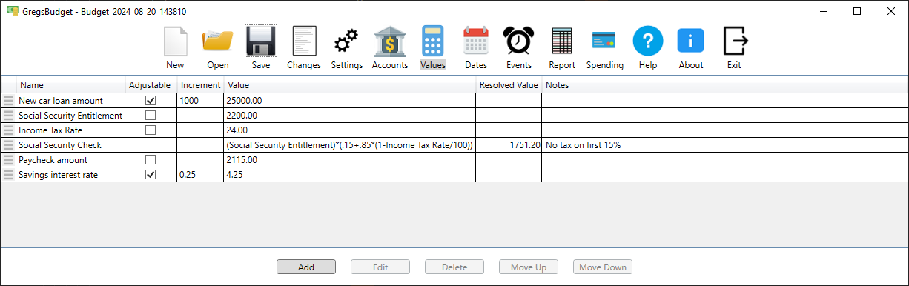Check Adjustable for Paycheck amount
Viewport: 909px width, 286px height.
pos(151,159)
